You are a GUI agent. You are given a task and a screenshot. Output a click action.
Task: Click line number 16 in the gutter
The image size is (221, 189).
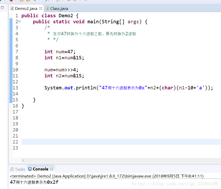[15, 106]
